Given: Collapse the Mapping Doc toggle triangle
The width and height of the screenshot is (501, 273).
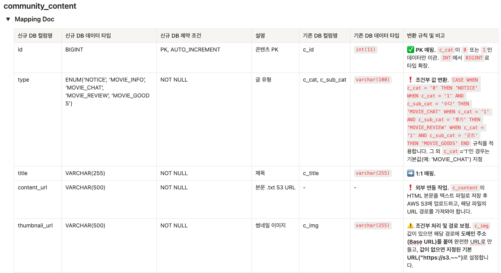Looking at the screenshot, I should tap(8, 19).
